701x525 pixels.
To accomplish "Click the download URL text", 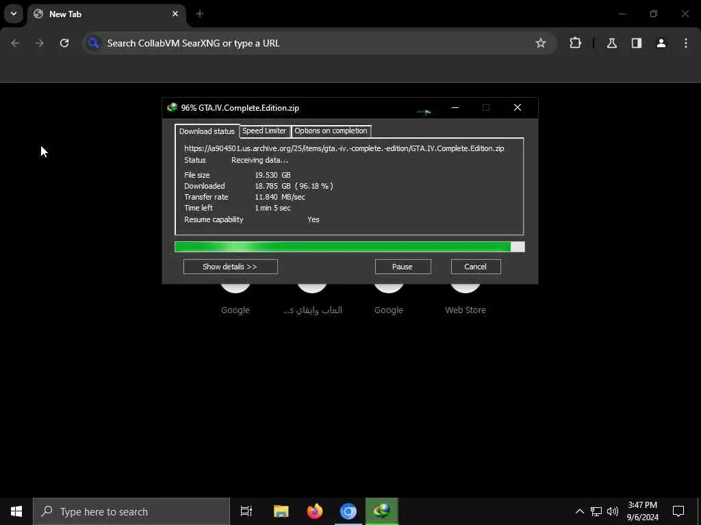I will 344,148.
